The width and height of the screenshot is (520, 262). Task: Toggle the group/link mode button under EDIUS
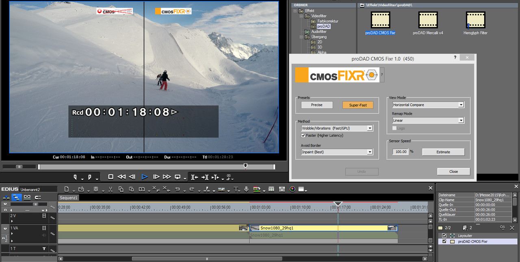pos(27,197)
